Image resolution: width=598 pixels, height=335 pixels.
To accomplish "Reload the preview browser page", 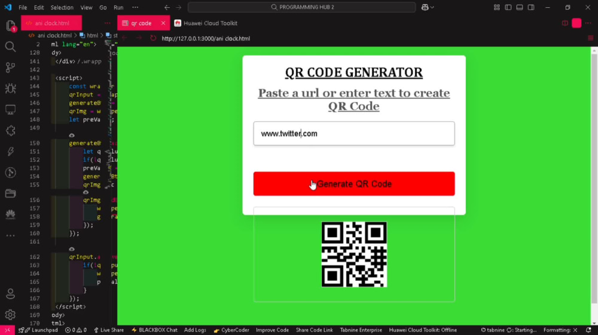I will [x=153, y=38].
